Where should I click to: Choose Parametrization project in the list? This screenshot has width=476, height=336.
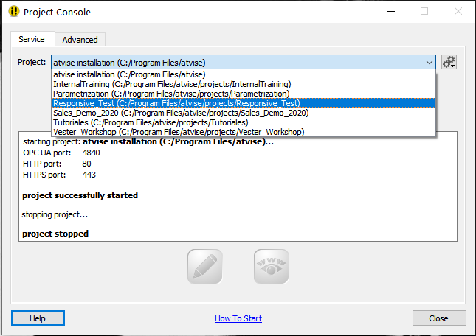click(244, 94)
